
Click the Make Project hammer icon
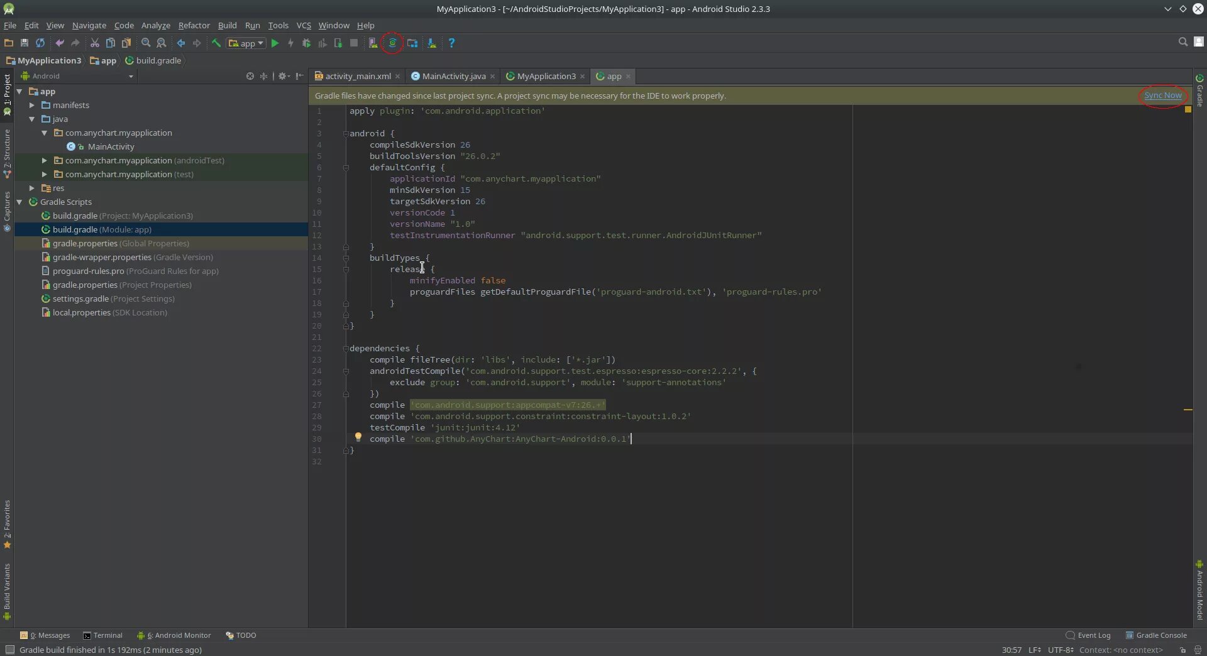[216, 43]
